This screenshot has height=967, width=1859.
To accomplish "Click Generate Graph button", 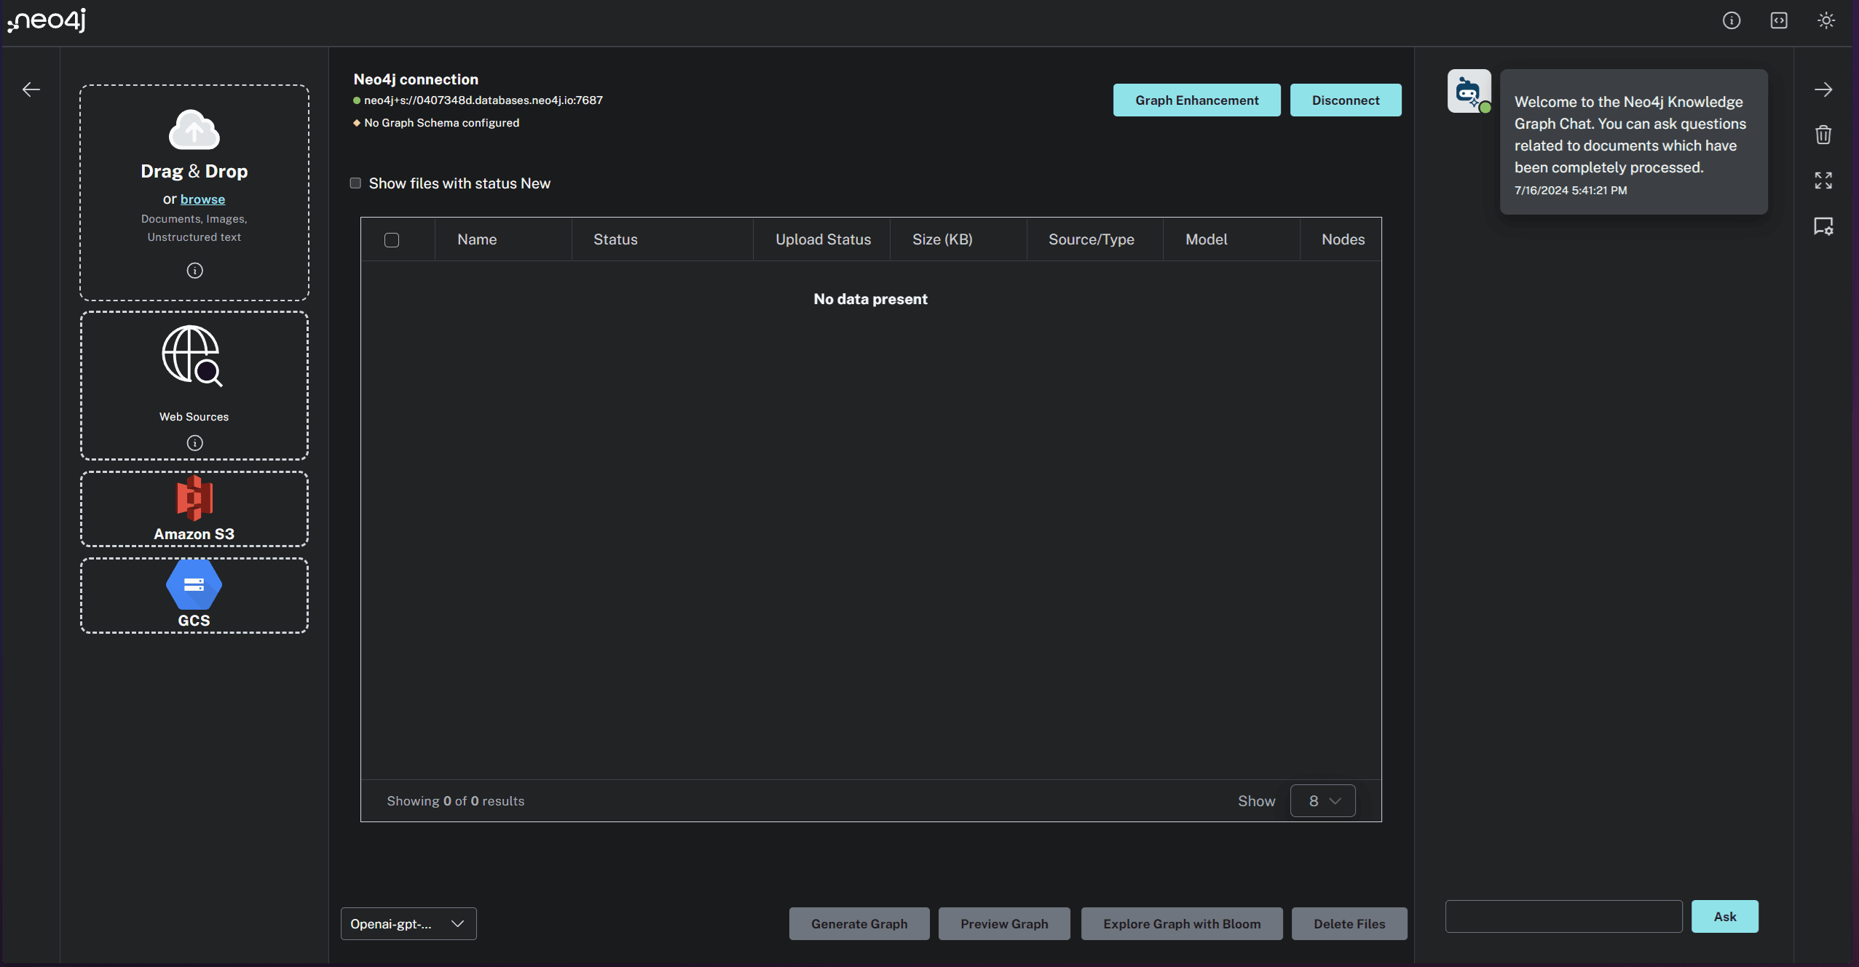I will point(859,924).
